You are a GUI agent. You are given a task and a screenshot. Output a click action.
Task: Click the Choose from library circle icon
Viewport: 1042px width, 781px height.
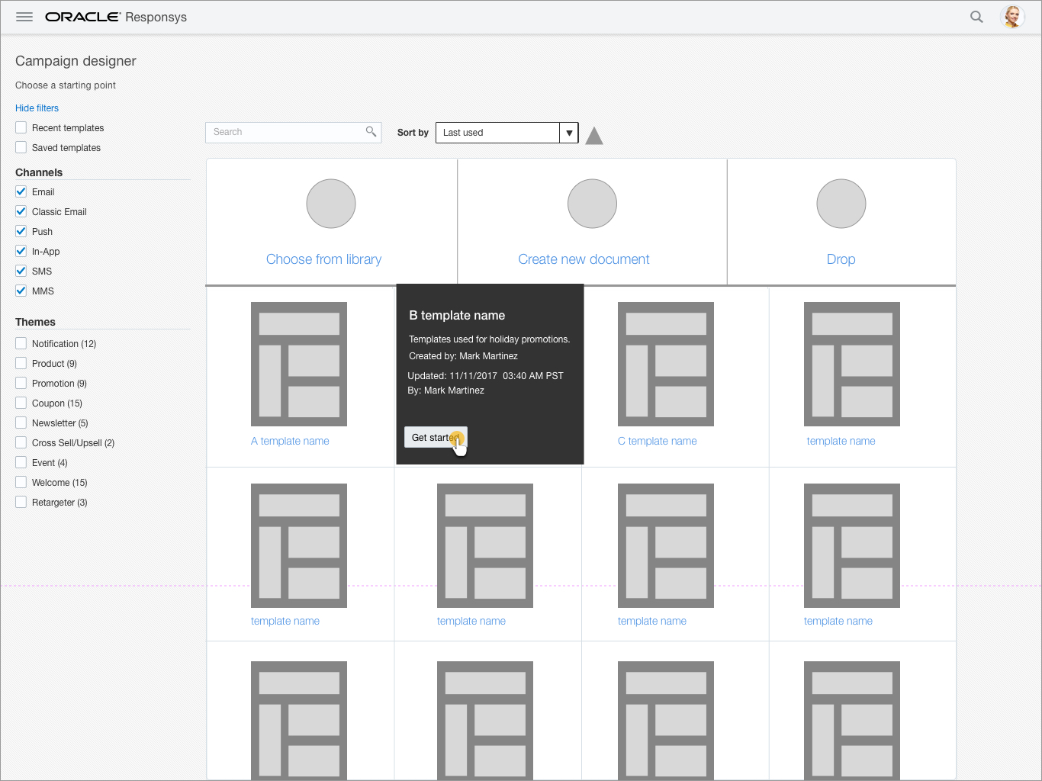[x=331, y=204]
